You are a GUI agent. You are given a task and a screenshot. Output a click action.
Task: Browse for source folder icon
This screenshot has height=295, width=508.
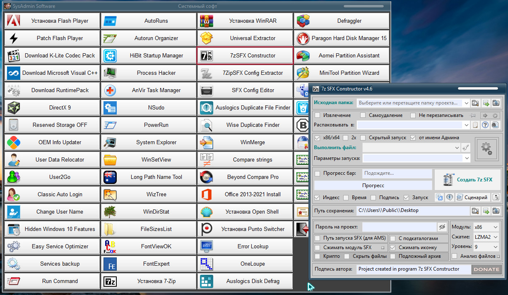pos(476,103)
